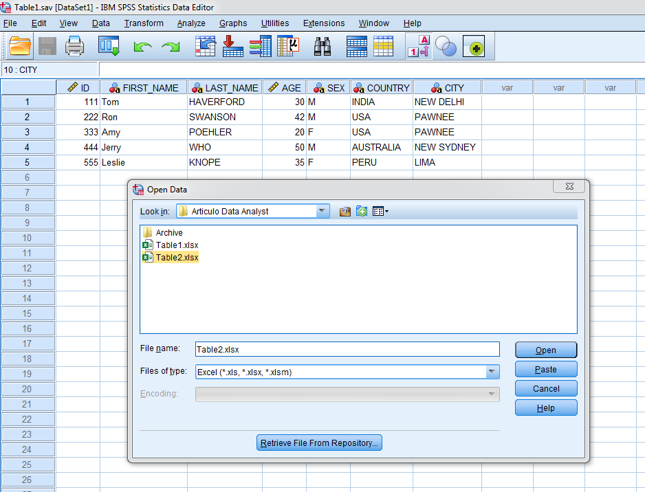Screen dimensions: 645x492
Task: Click the LAST_NAME column header
Action: pos(225,88)
